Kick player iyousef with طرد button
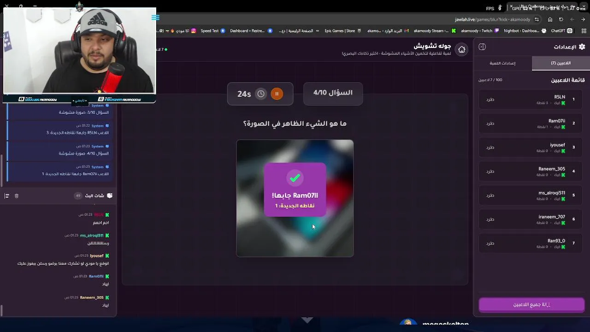 pyautogui.click(x=490, y=147)
